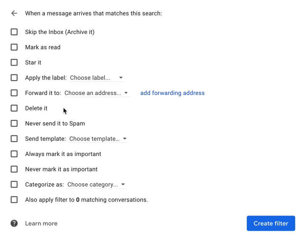The image size is (304, 241).
Task: Expand the Choose category dropdown
Action: (x=96, y=185)
